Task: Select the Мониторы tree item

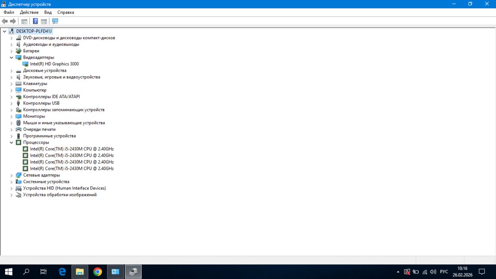Action: coord(34,116)
